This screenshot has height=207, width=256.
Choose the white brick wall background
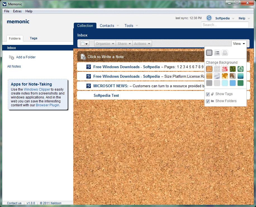tap(217, 69)
